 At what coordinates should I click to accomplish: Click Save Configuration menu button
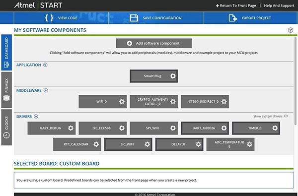click(x=155, y=18)
